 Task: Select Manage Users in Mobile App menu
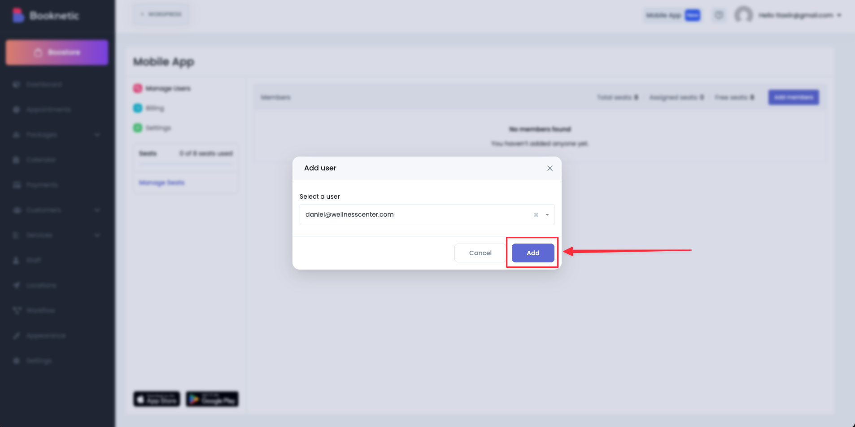pyautogui.click(x=168, y=88)
